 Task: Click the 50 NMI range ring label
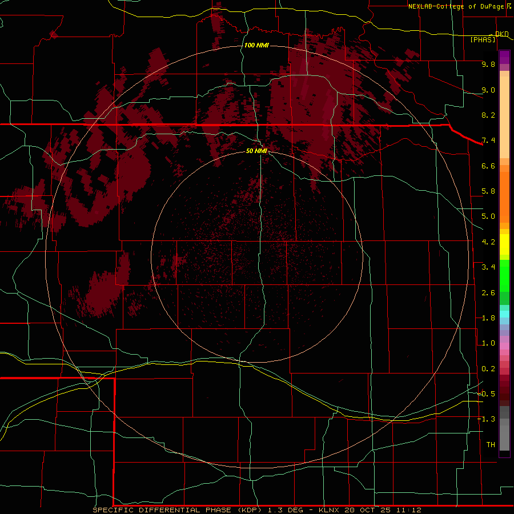pos(256,151)
